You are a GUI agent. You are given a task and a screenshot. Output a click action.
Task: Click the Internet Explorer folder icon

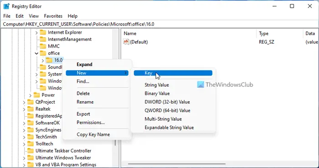pyautogui.click(x=43, y=32)
